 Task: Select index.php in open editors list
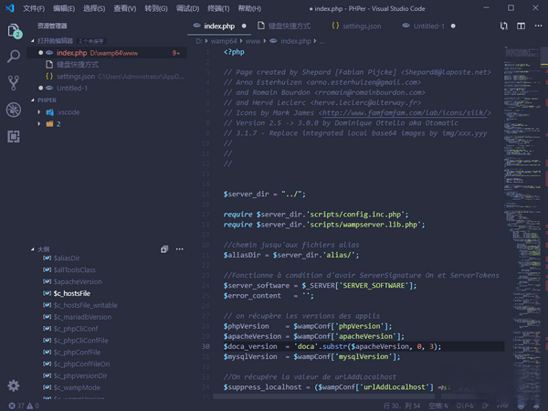pos(107,53)
